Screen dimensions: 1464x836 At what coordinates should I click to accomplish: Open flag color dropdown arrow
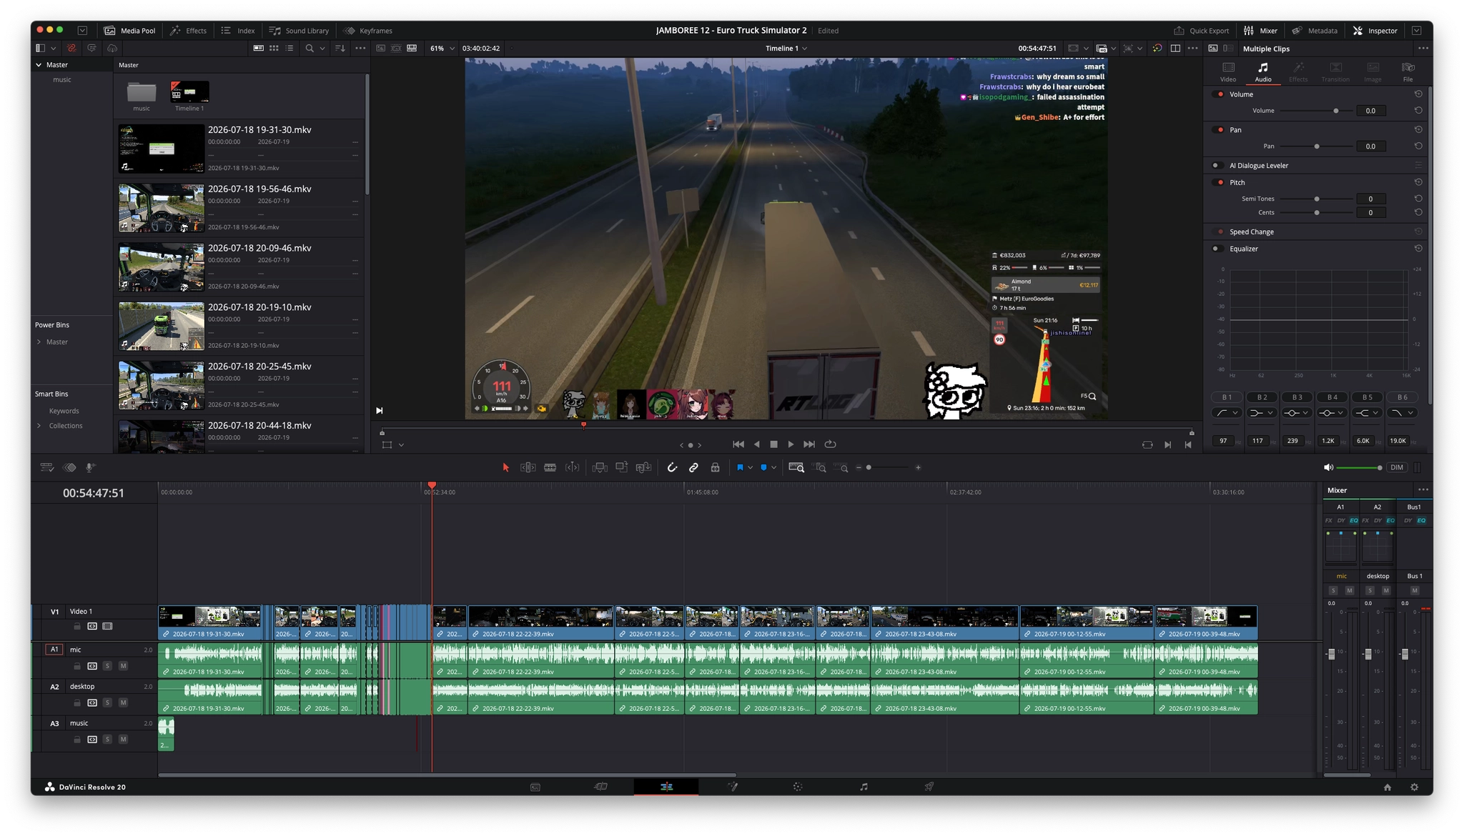point(750,467)
